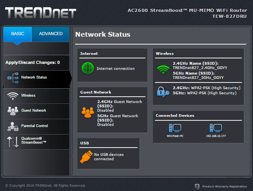The width and height of the screenshot is (253, 191).
Task: Click the 192.168.10.177 device label
Action: 216,136
